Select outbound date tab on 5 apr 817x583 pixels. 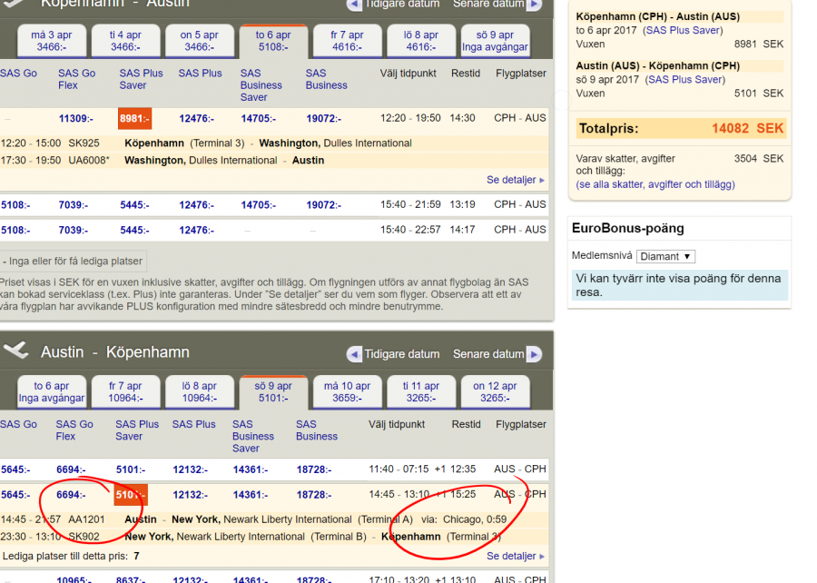200,41
